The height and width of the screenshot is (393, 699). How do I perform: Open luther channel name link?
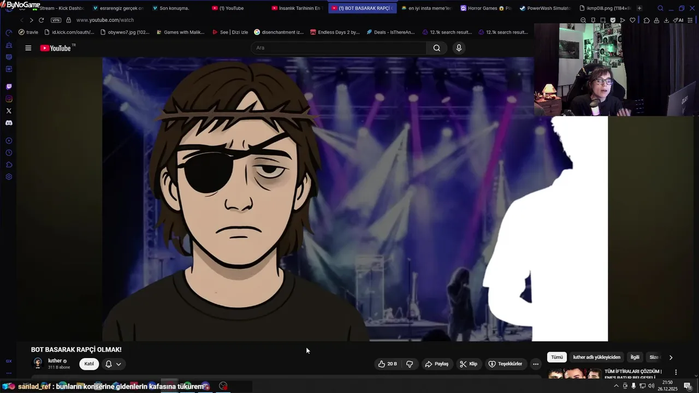coord(55,361)
